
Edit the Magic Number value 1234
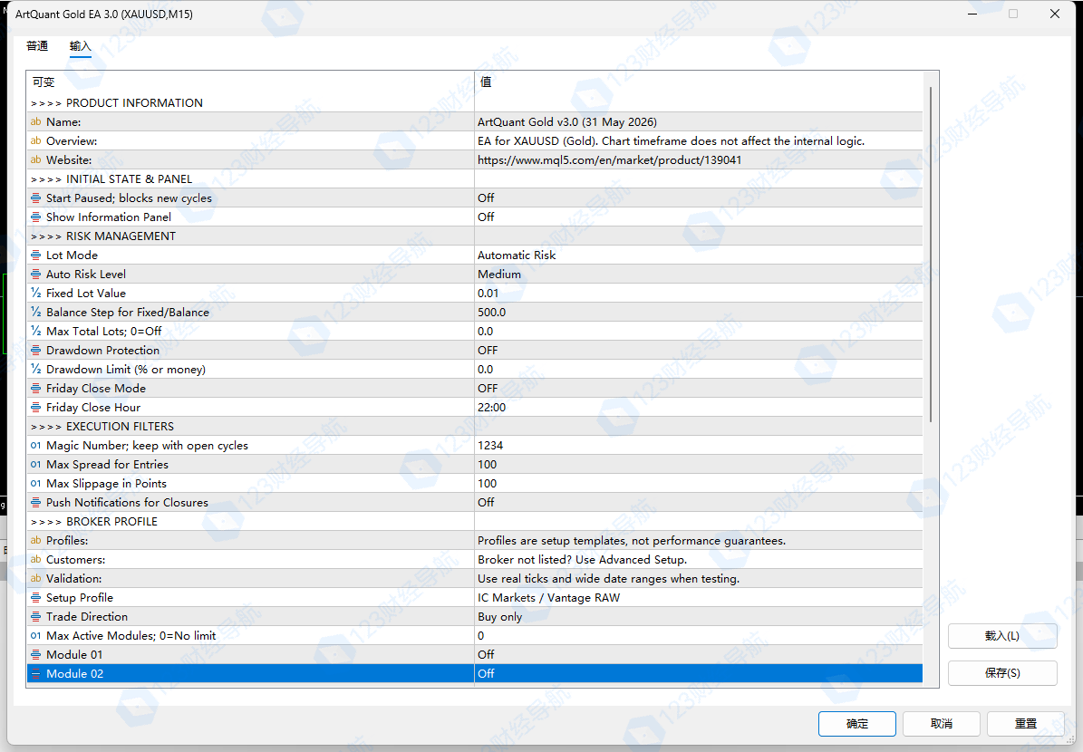click(699, 446)
